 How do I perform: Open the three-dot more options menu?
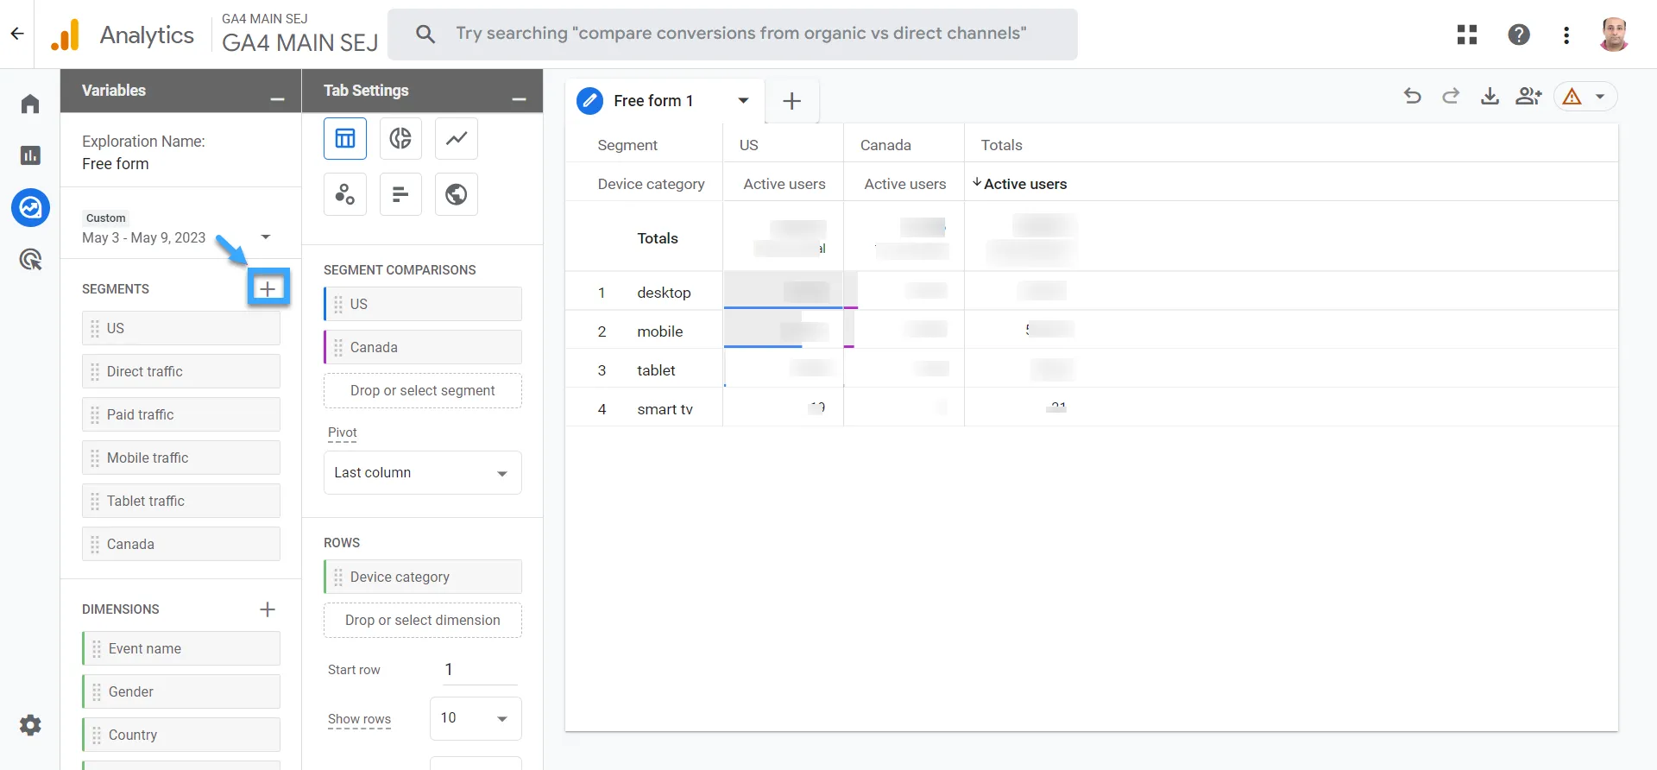click(x=1566, y=35)
